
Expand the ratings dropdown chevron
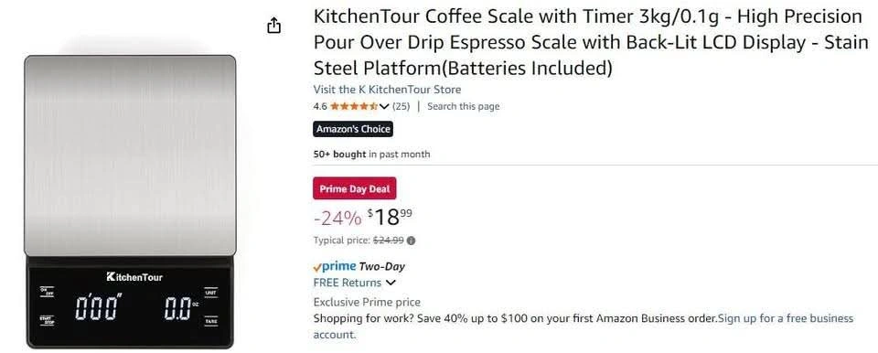point(384,106)
